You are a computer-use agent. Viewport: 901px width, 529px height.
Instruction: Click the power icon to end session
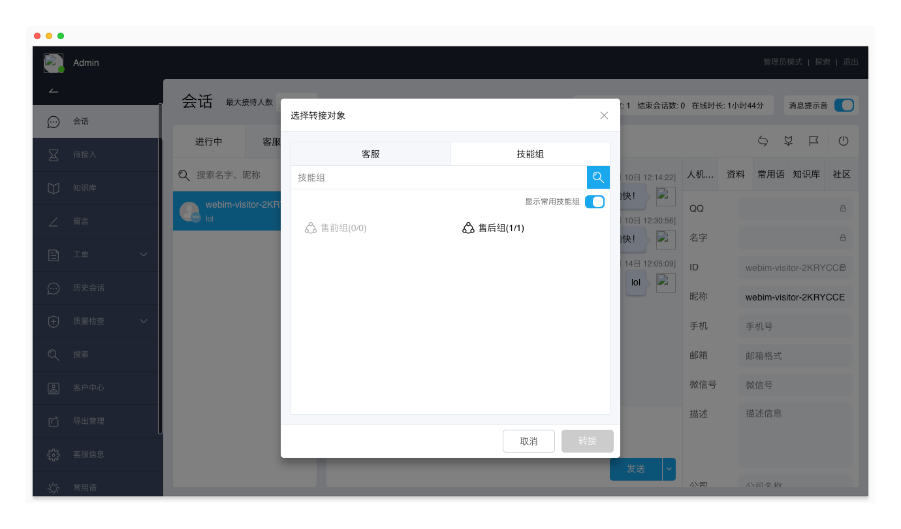pos(844,140)
